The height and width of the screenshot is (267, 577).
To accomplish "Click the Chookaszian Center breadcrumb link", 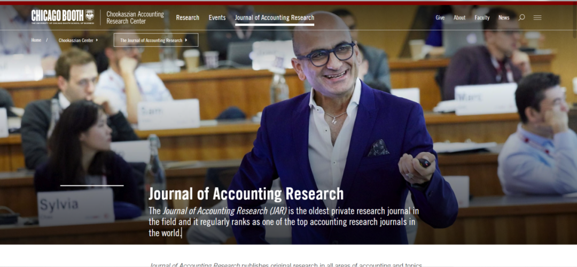I will (x=76, y=40).
